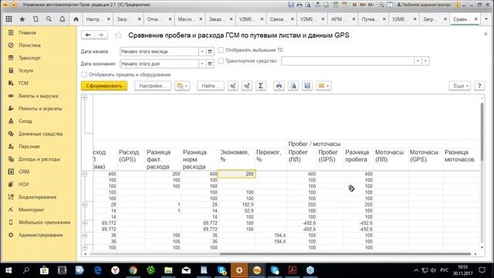This screenshot has height=278, width=494.
Task: Open the Ремонты и агрегаты section
Action: pos(40,108)
